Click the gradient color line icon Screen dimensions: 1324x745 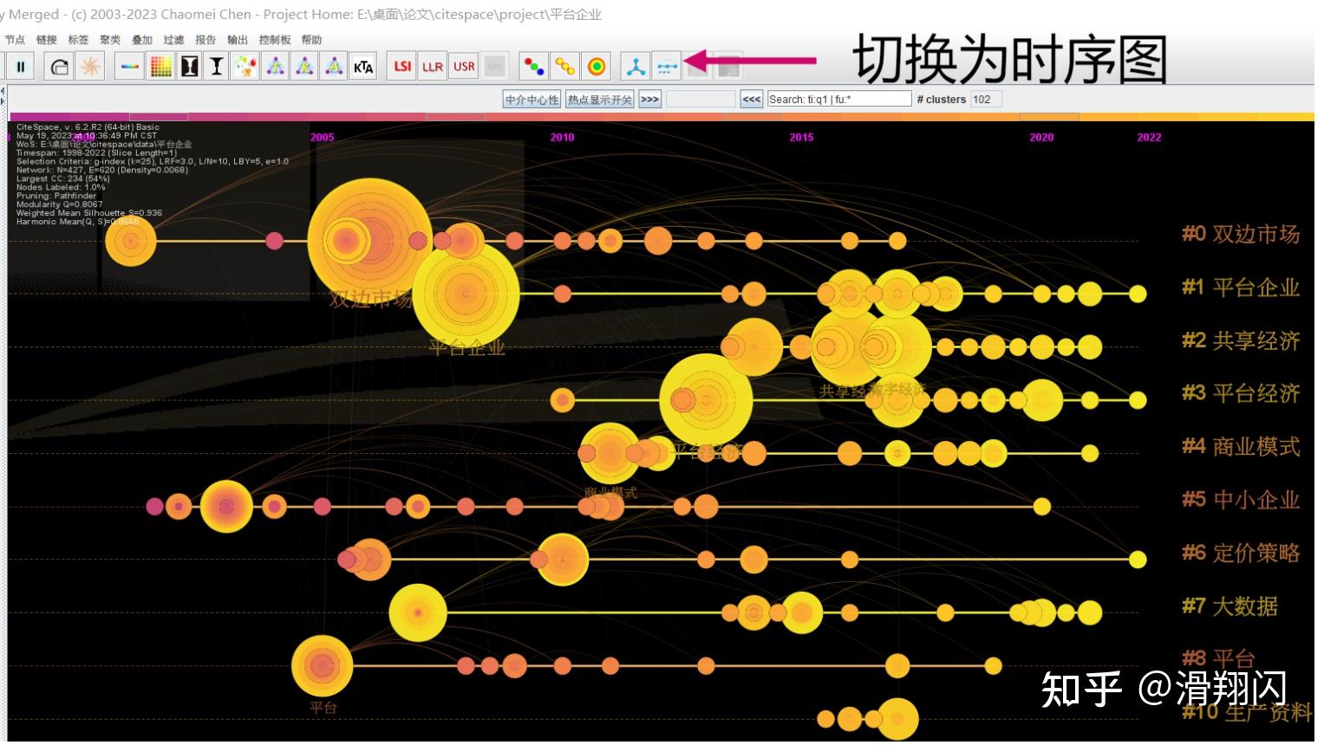pyautogui.click(x=129, y=66)
